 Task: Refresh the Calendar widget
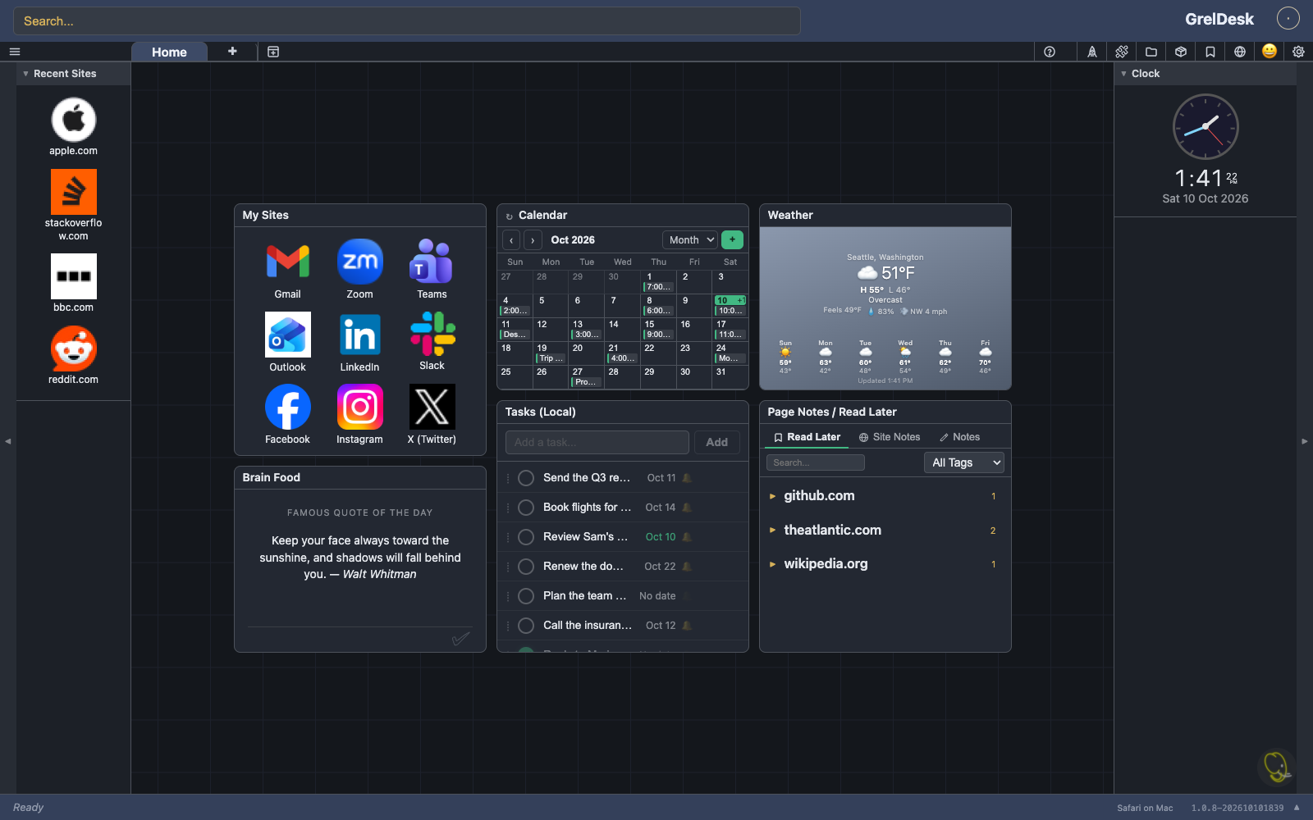(509, 216)
